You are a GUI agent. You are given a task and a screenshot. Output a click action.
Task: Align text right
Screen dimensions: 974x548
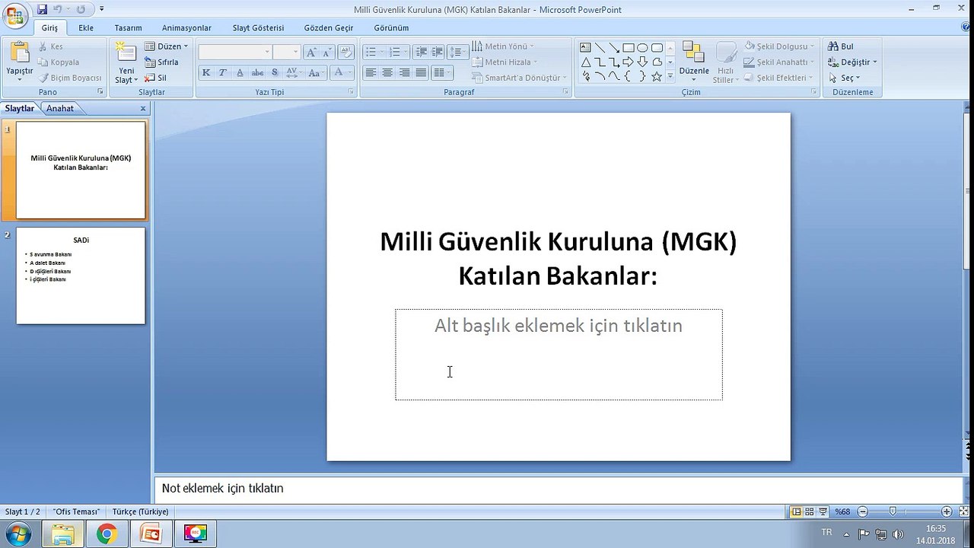click(x=404, y=72)
